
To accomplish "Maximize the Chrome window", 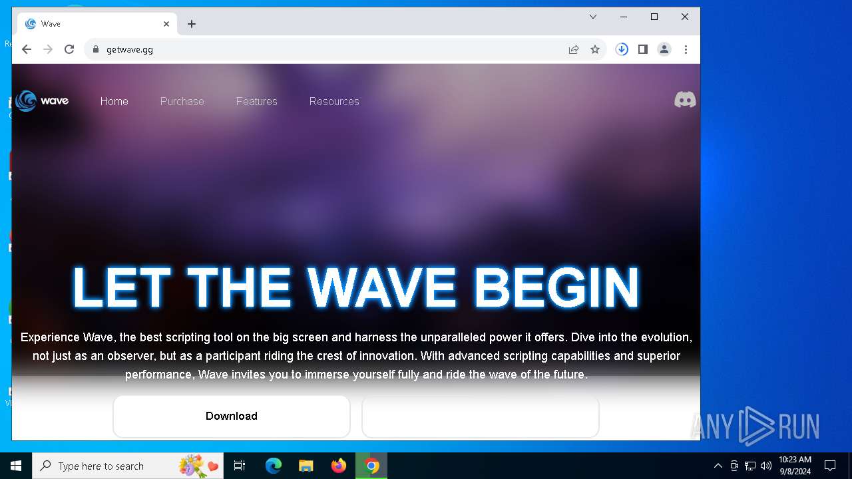I will pyautogui.click(x=654, y=17).
